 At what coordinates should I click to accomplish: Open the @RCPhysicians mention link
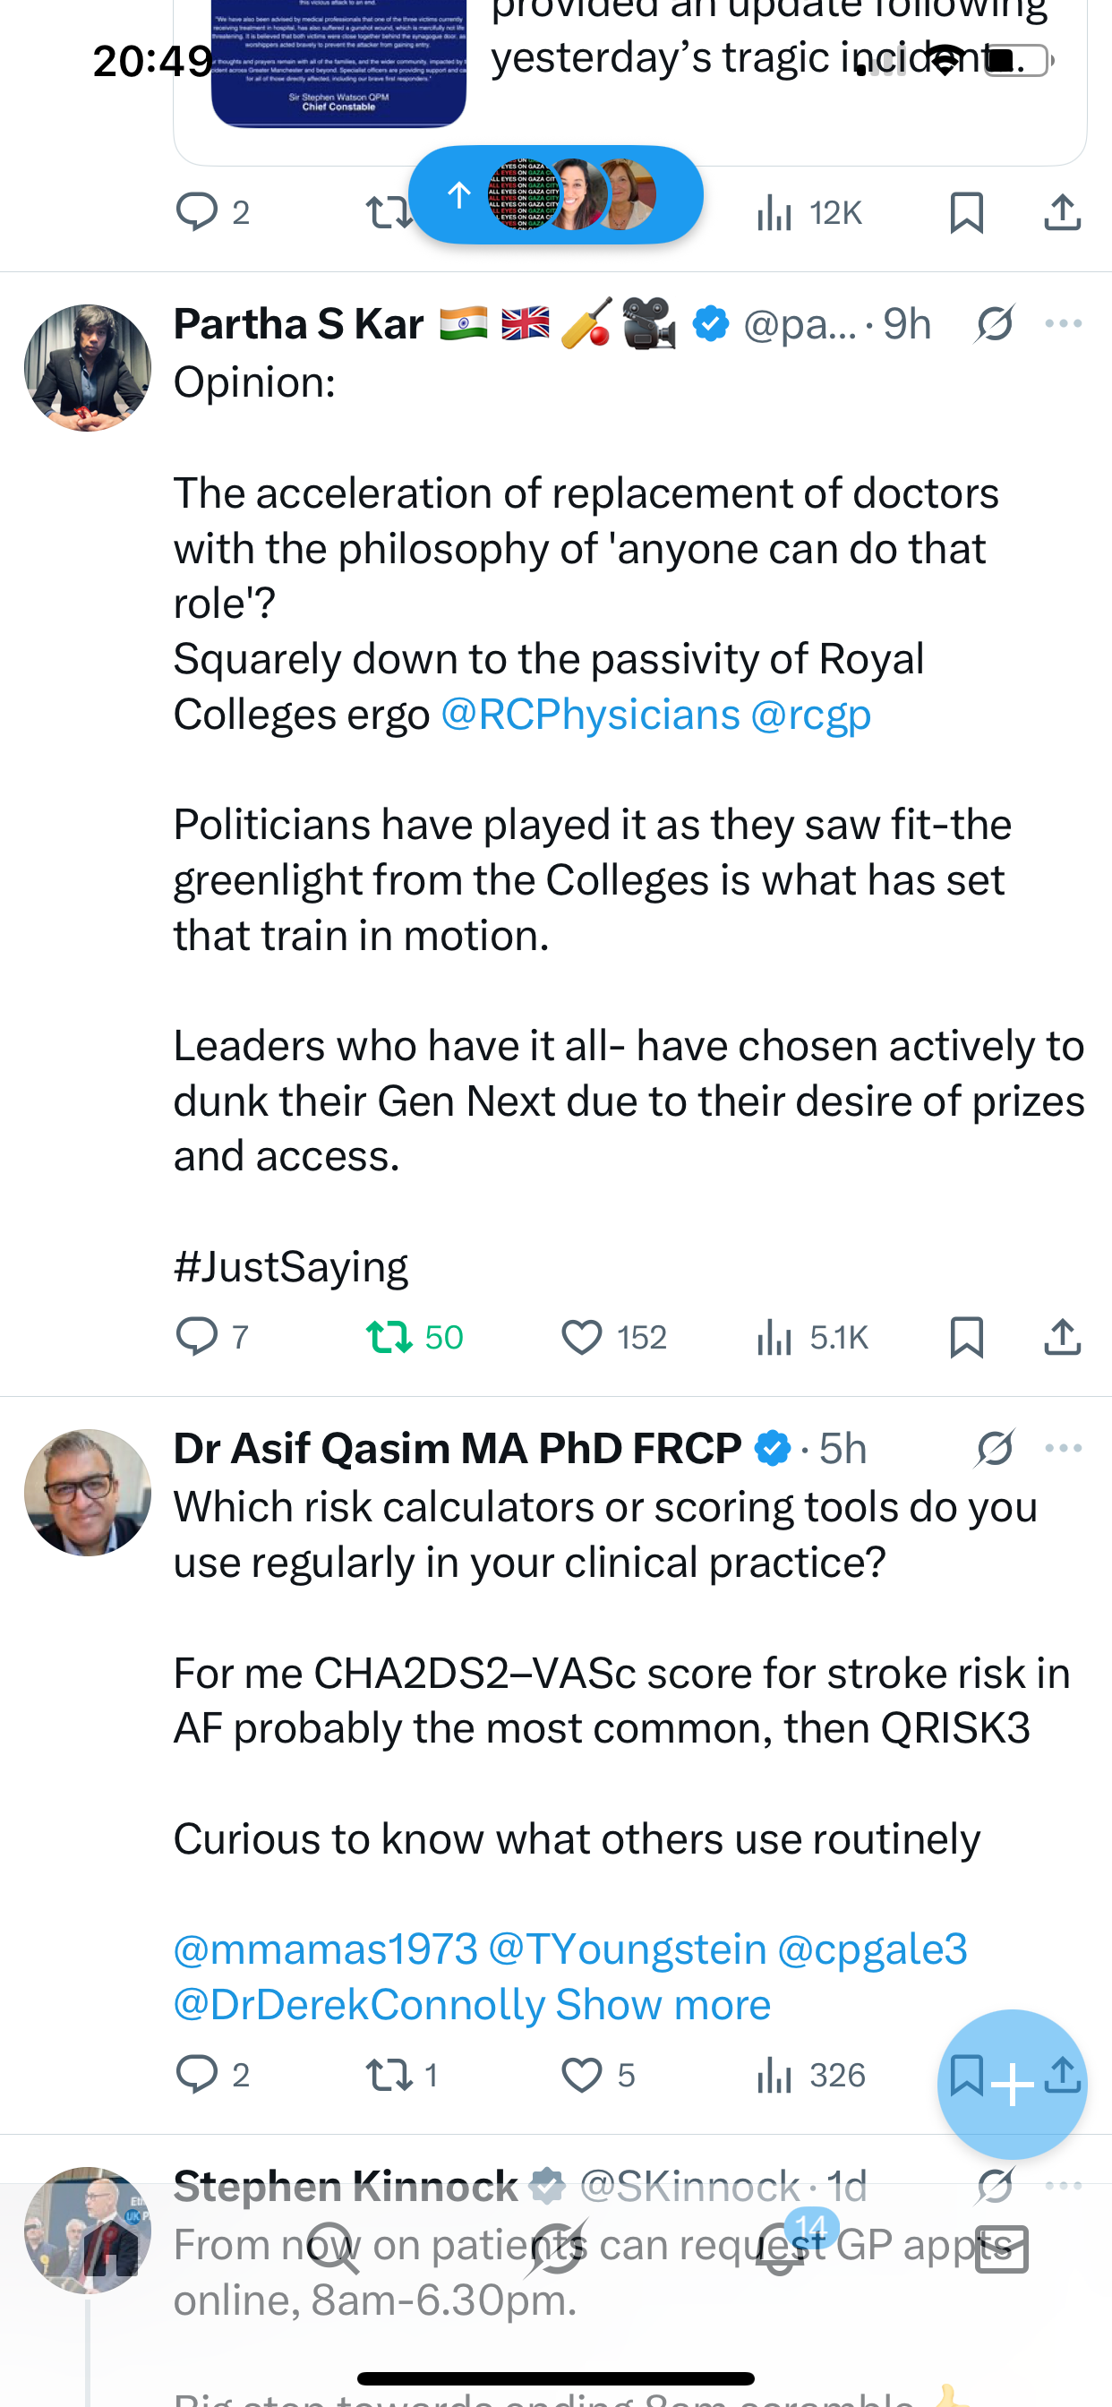590,715
